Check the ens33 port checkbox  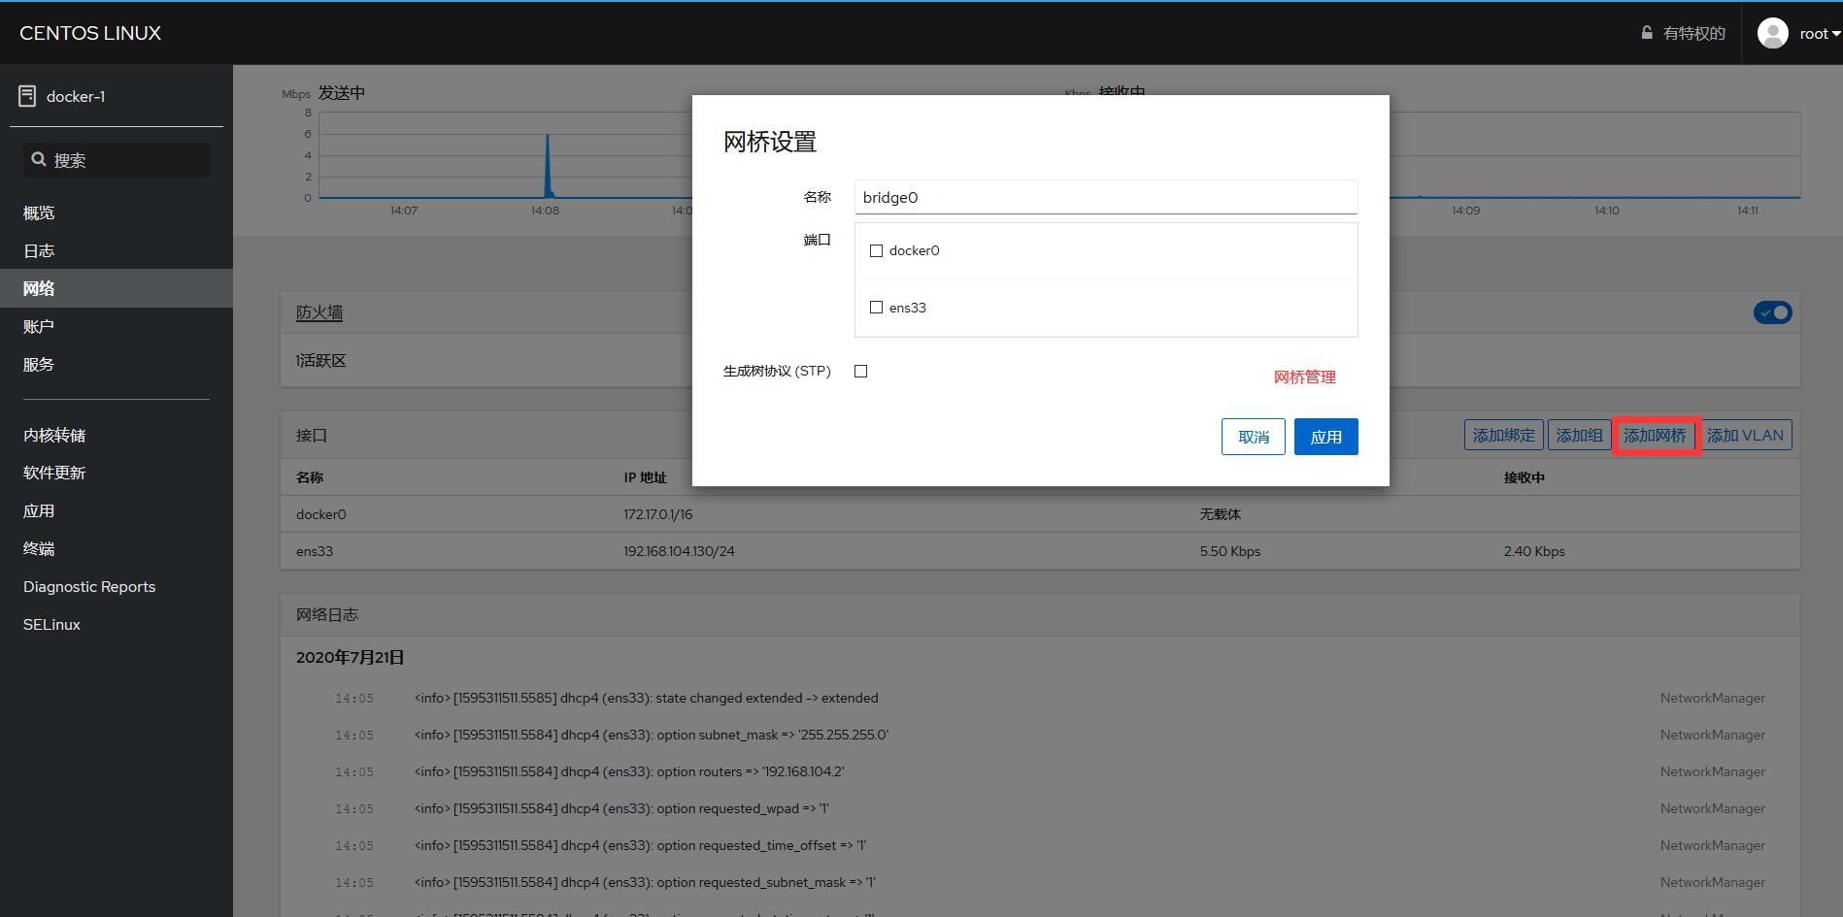pos(876,307)
